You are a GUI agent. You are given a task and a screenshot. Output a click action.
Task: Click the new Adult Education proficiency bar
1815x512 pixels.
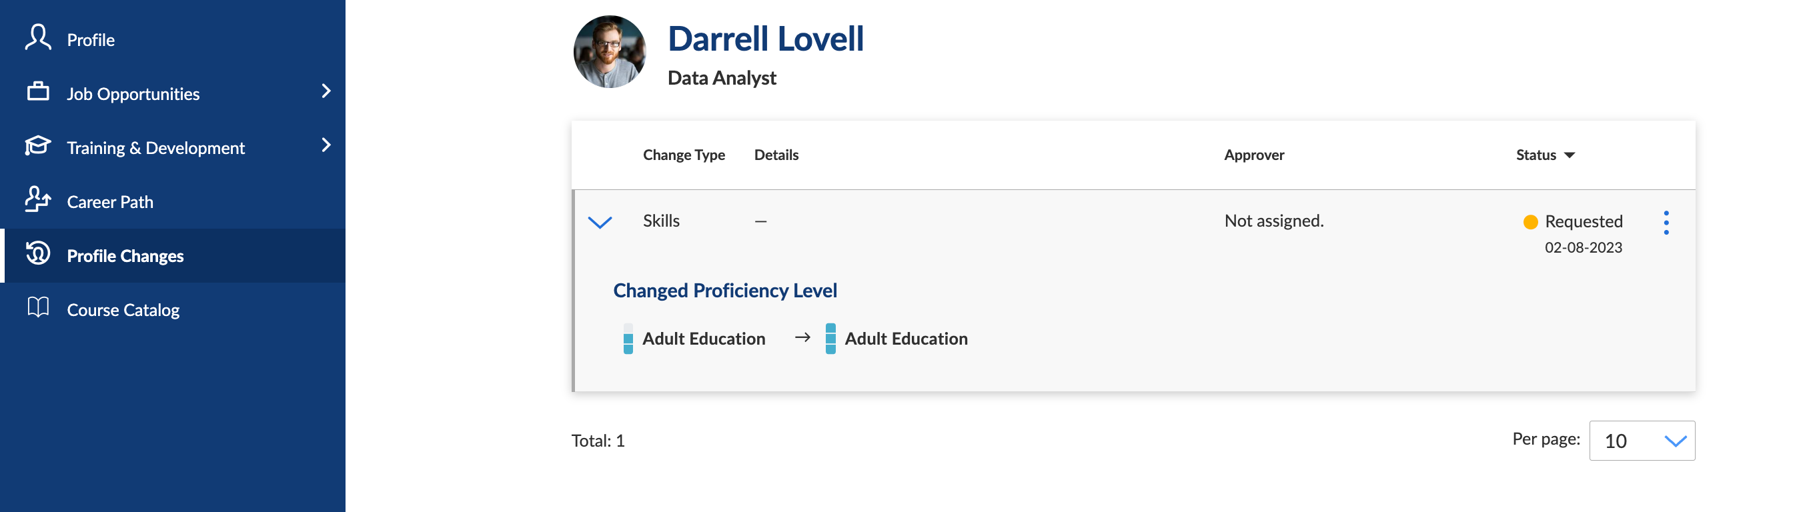click(x=830, y=339)
